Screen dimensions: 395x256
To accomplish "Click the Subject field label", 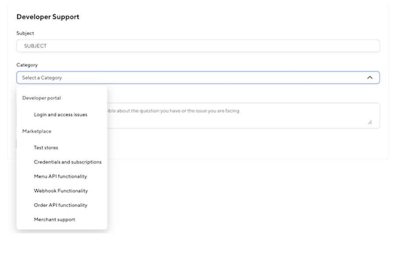I will point(25,33).
